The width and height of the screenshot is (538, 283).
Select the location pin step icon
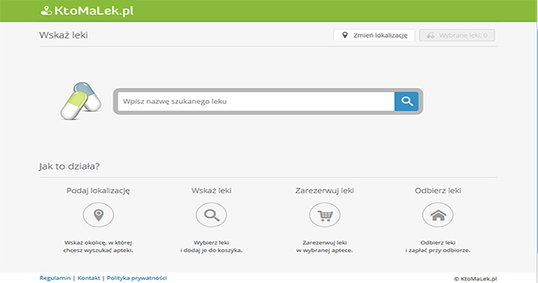pos(98,214)
